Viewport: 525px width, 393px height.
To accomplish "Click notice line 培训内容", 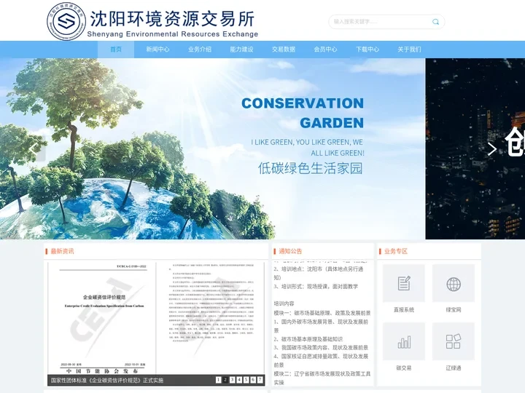I will (284, 303).
